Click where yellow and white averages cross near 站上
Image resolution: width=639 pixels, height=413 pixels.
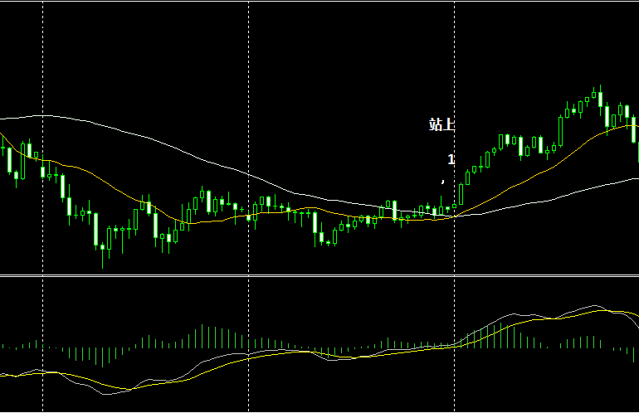point(456,216)
